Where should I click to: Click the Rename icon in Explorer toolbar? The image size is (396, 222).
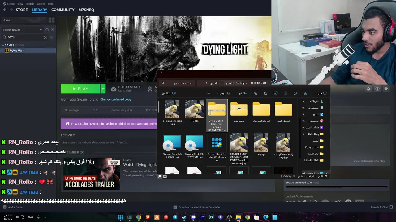(x=275, y=93)
